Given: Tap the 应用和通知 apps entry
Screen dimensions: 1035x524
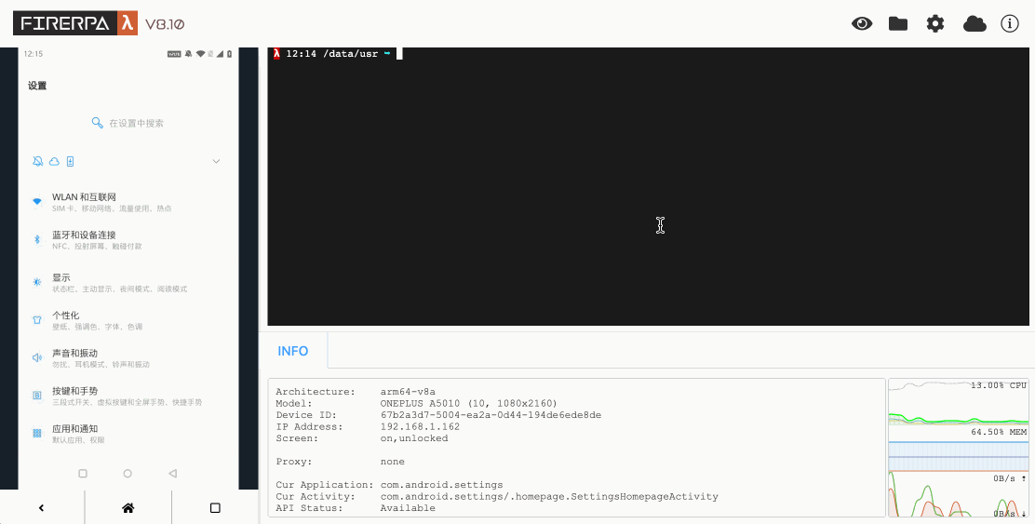Looking at the screenshot, I should [112, 434].
